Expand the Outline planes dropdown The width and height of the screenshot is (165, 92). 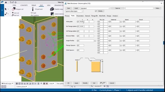(x=22, y=87)
